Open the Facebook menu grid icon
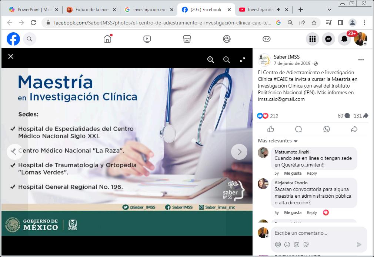Viewport: 374px width, 257px height. [x=313, y=39]
